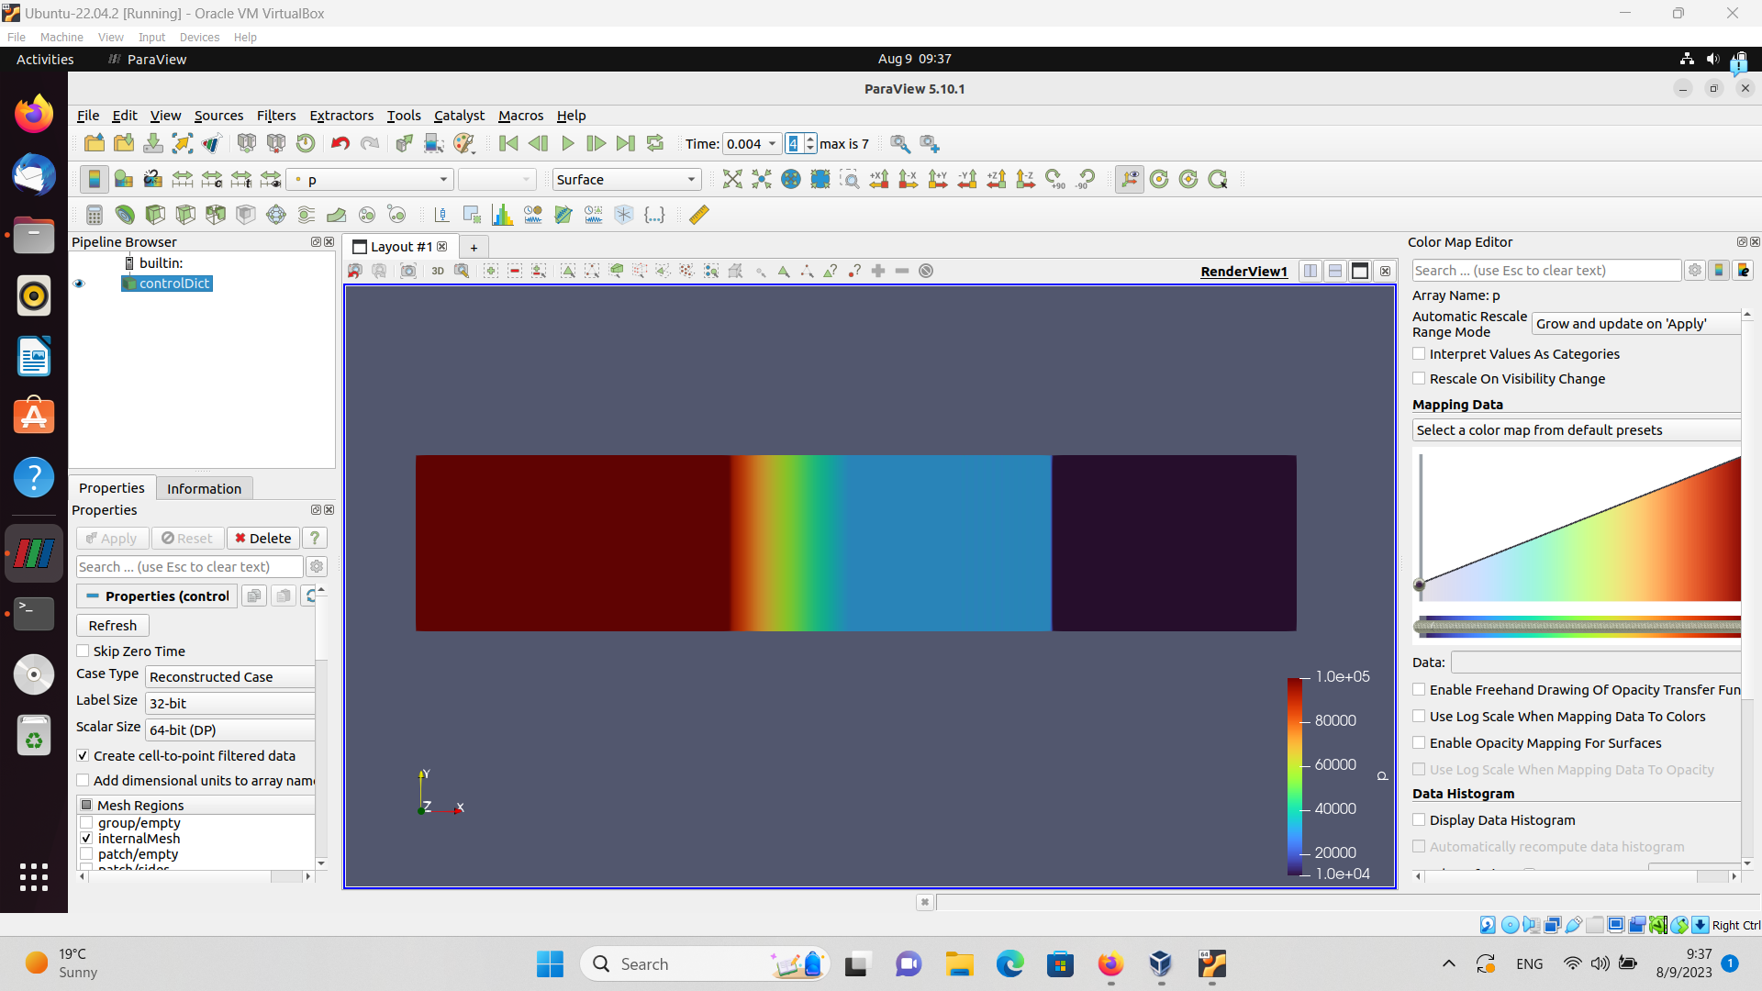Click the Clip filter icon

tap(155, 215)
